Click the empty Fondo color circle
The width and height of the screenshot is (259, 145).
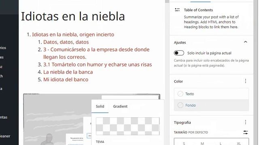[x=180, y=105]
